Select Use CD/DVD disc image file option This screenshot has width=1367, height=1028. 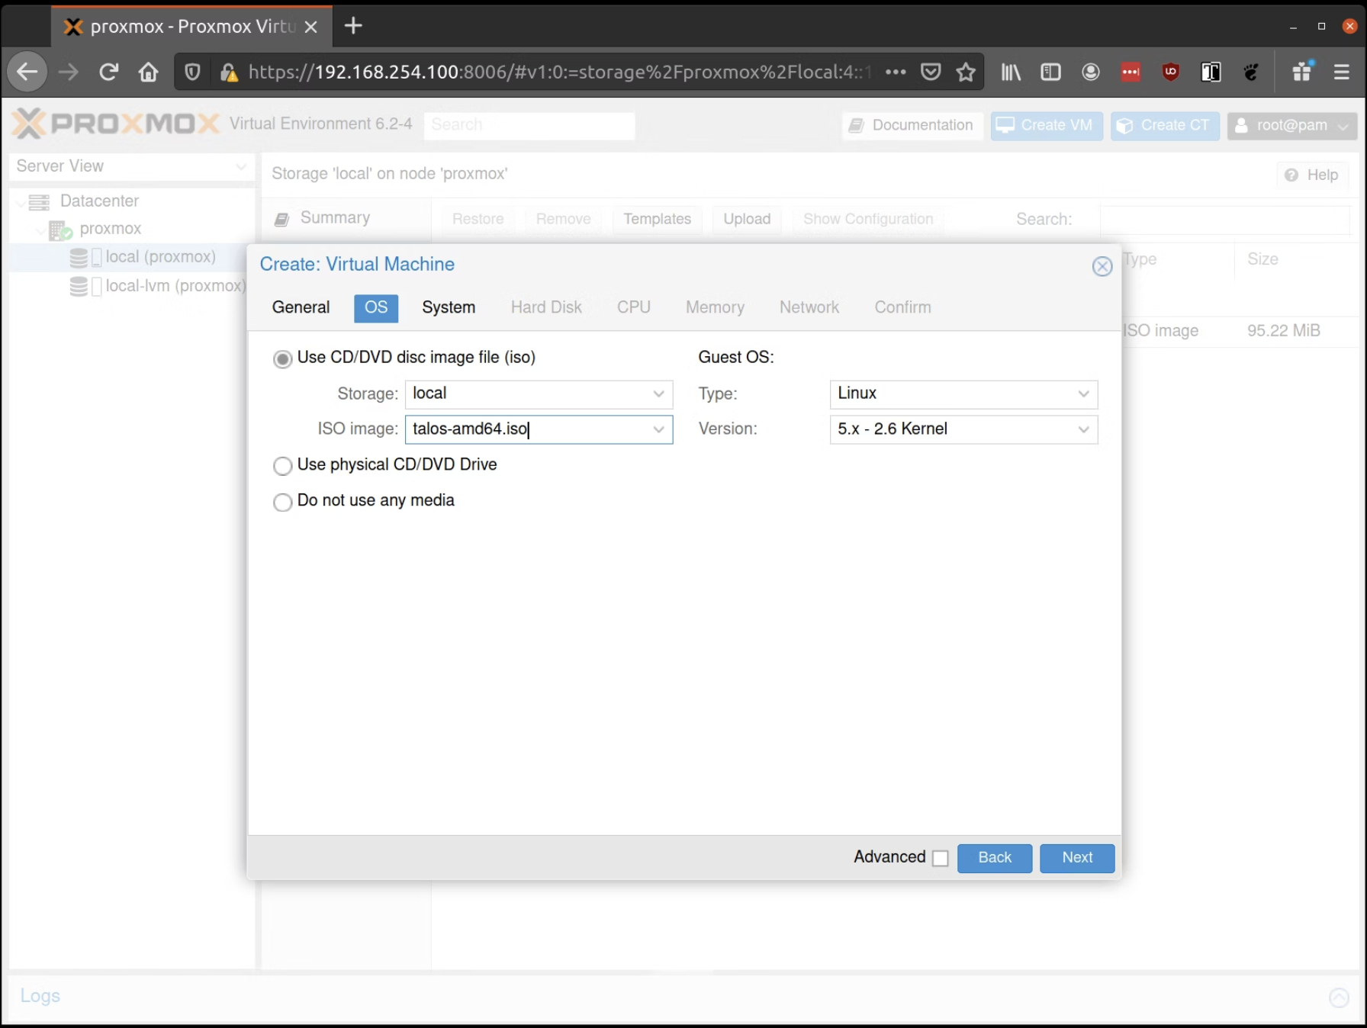(x=283, y=358)
